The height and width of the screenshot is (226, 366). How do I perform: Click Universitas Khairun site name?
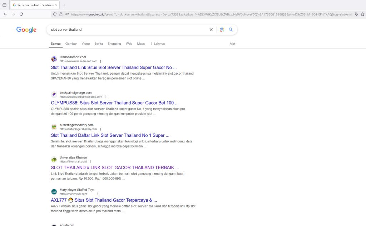coord(73,157)
